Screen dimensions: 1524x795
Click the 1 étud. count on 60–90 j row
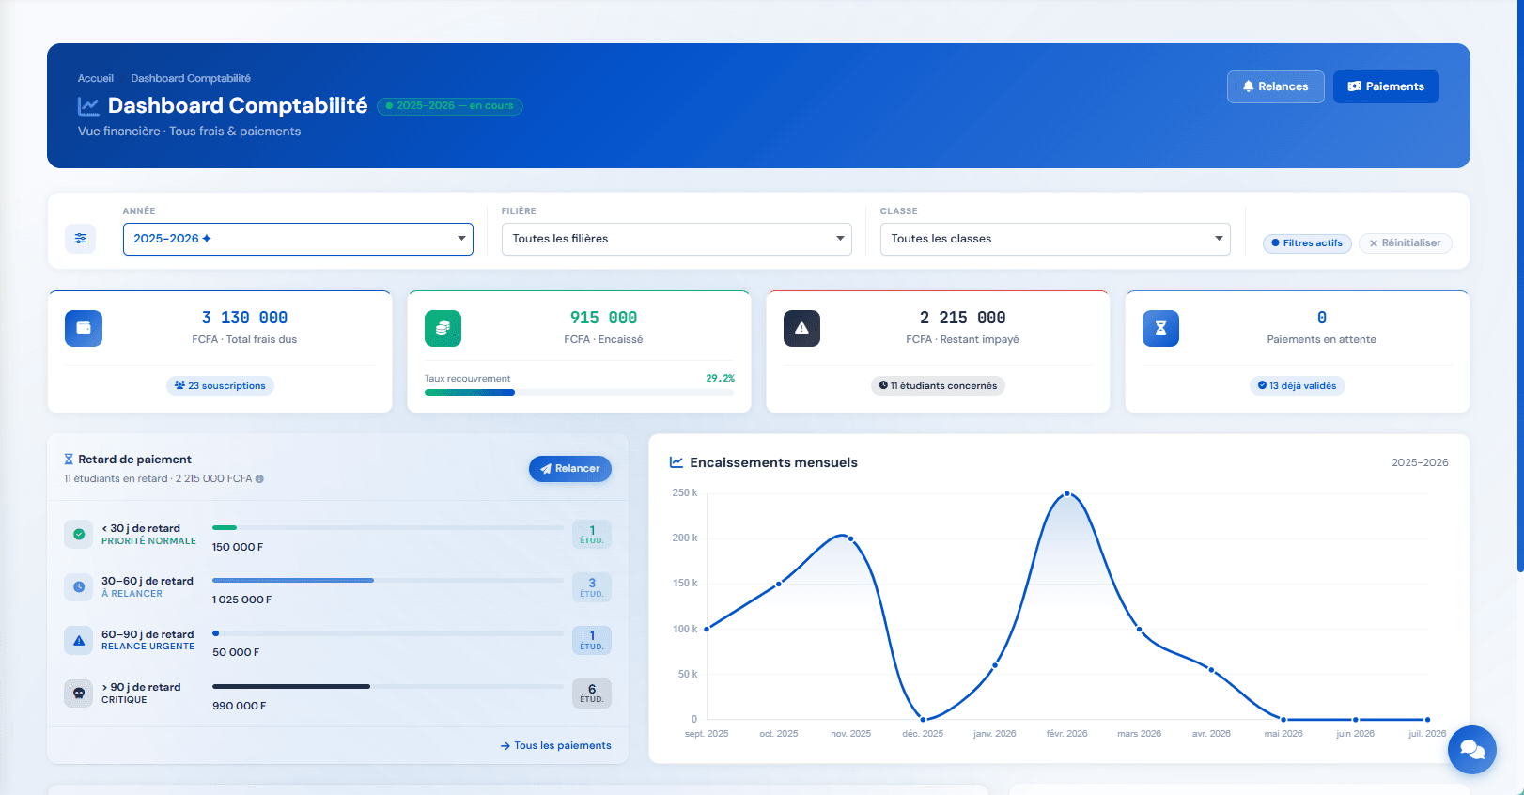tap(592, 640)
